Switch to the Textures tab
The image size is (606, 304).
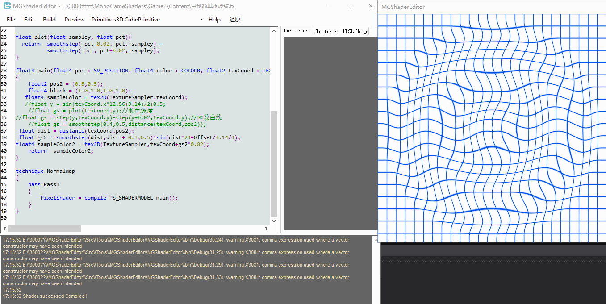[x=326, y=31]
